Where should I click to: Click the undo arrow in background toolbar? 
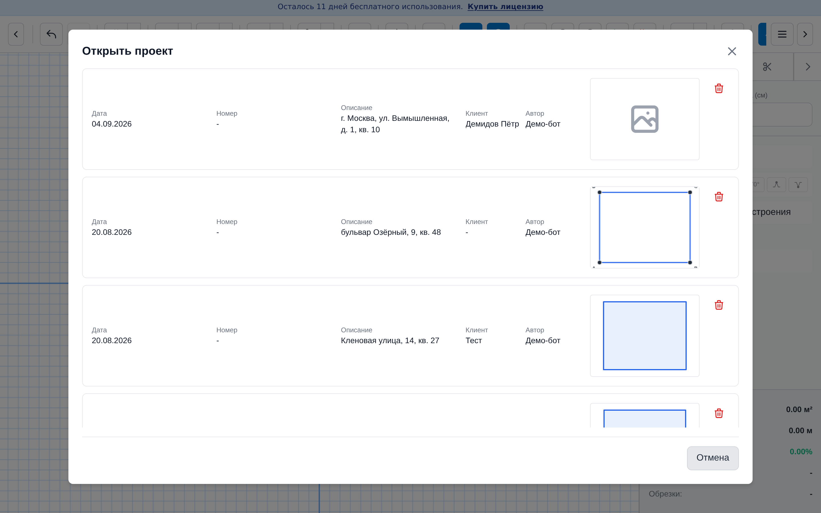pos(51,34)
